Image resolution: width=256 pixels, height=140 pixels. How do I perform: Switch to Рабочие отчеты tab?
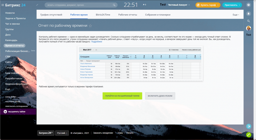click(127, 15)
